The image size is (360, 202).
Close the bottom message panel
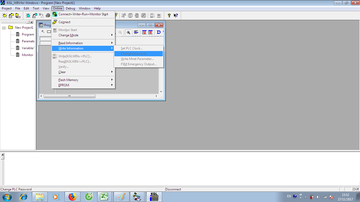(x=3, y=155)
